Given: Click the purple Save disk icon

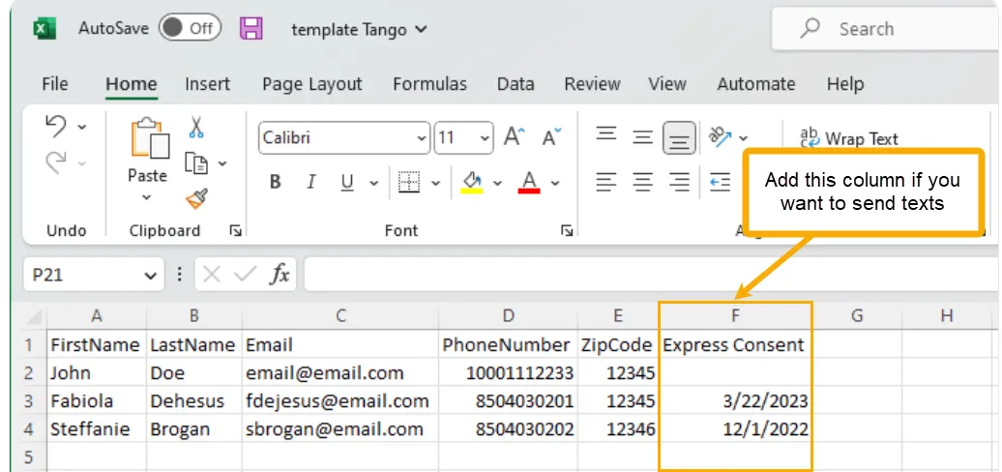Looking at the screenshot, I should 251,29.
